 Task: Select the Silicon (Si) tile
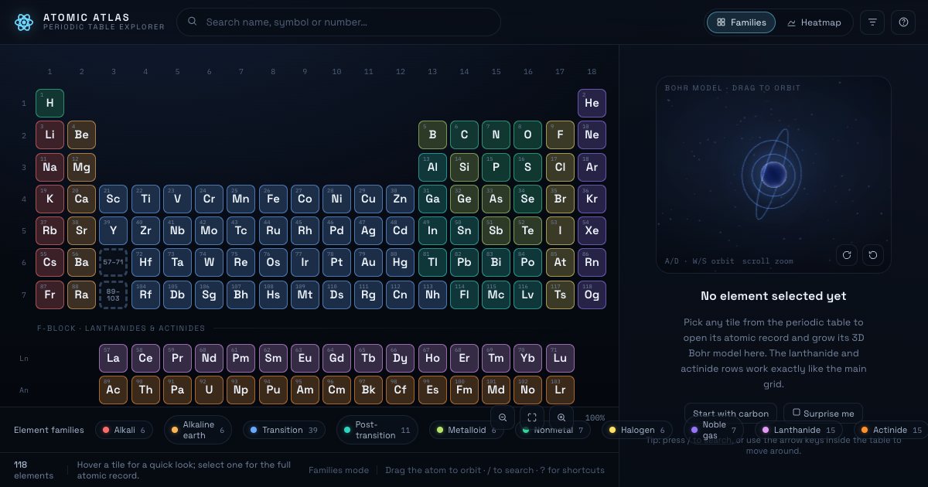click(x=464, y=167)
